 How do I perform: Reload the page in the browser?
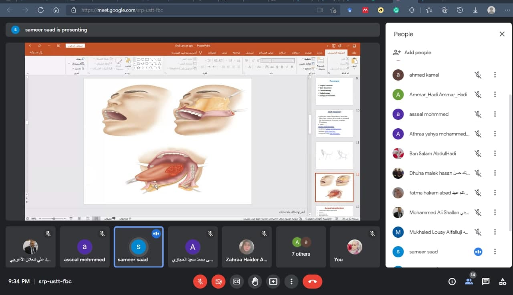pos(40,10)
